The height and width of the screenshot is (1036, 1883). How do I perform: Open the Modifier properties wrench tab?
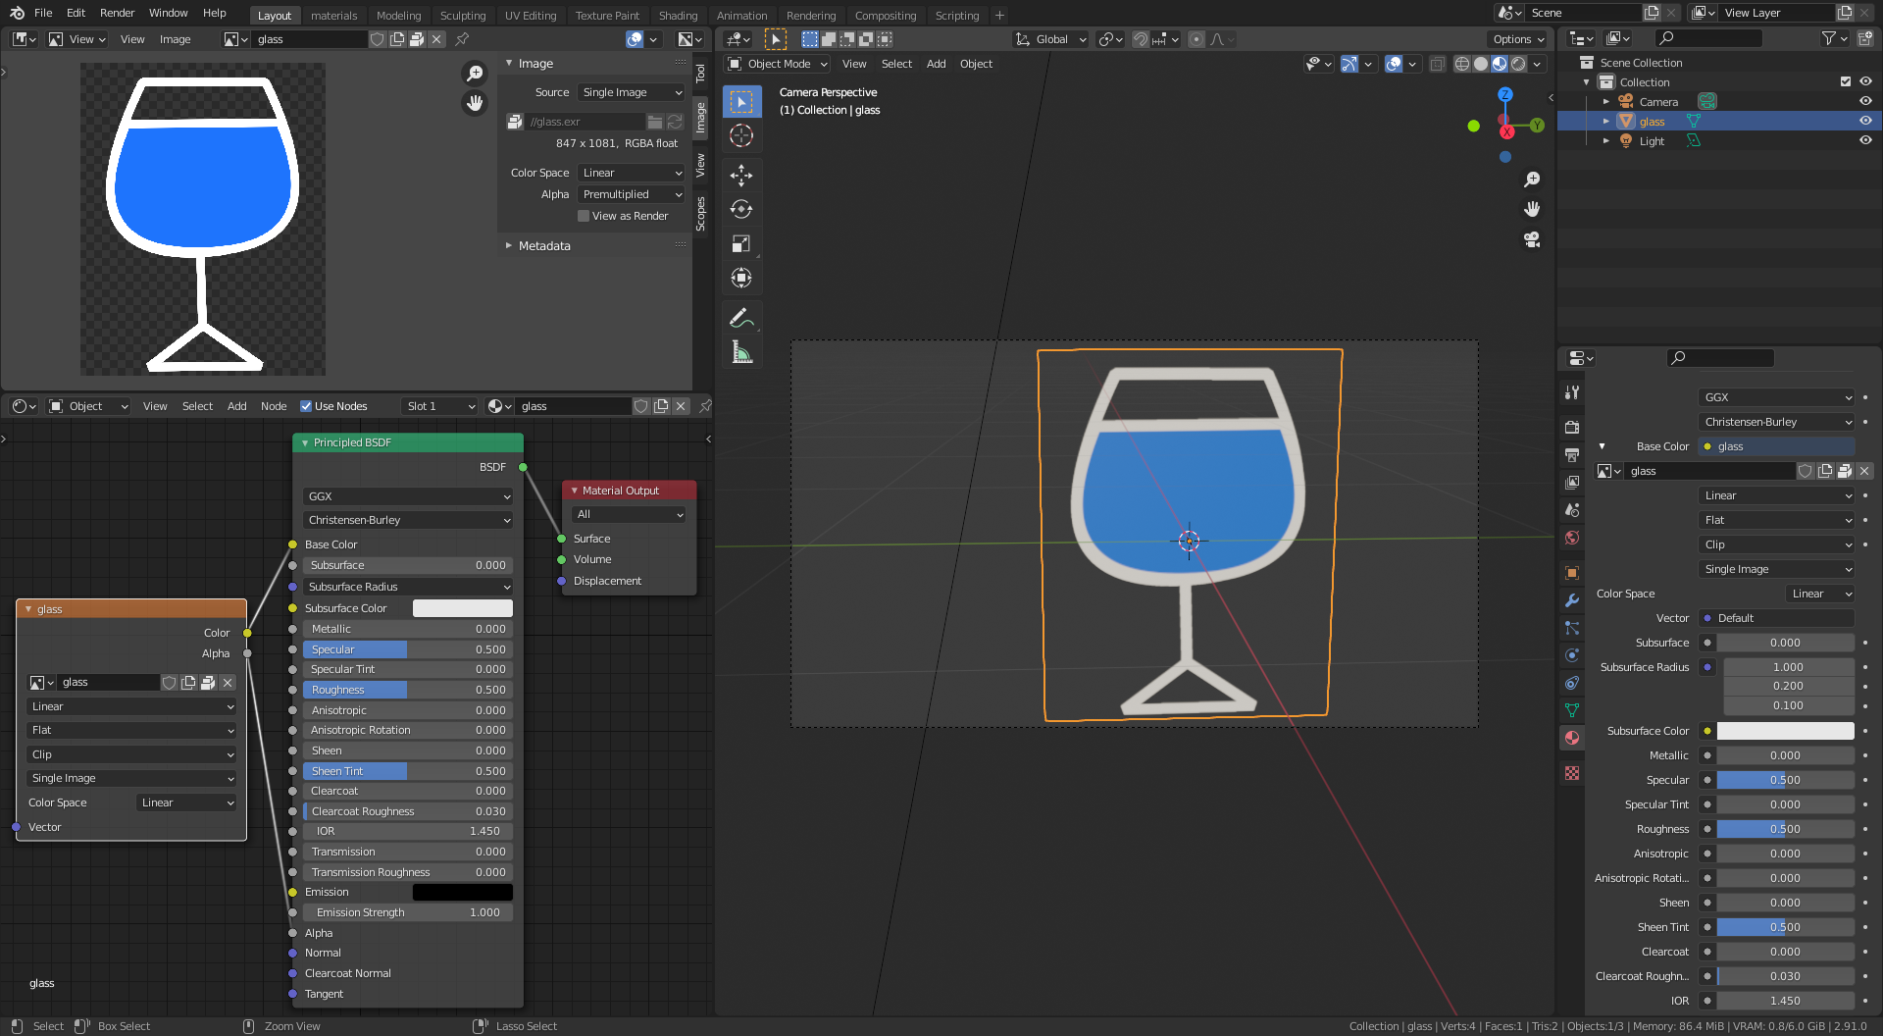point(1572,600)
